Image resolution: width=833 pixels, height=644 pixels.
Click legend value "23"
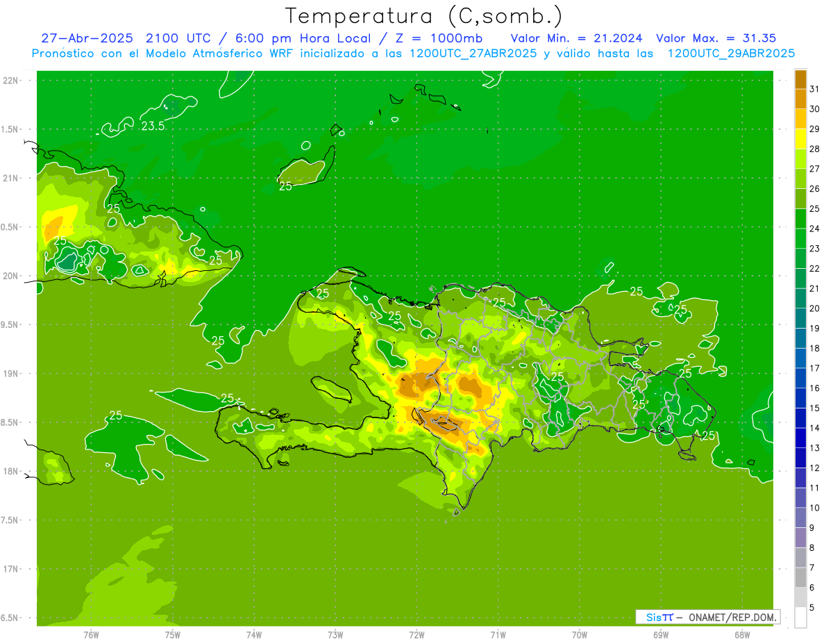814,249
